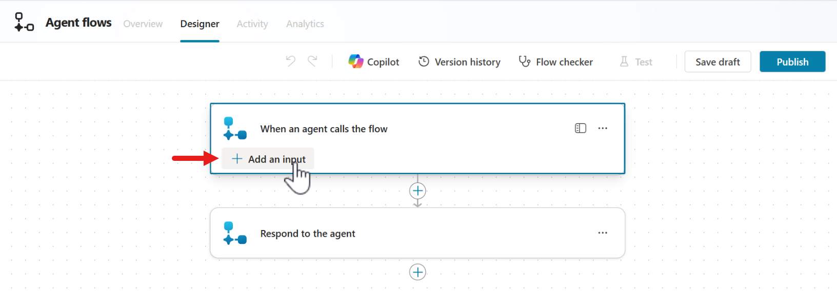This screenshot has width=837, height=291.
Task: Select the Respond to the agent card
Action: point(417,233)
